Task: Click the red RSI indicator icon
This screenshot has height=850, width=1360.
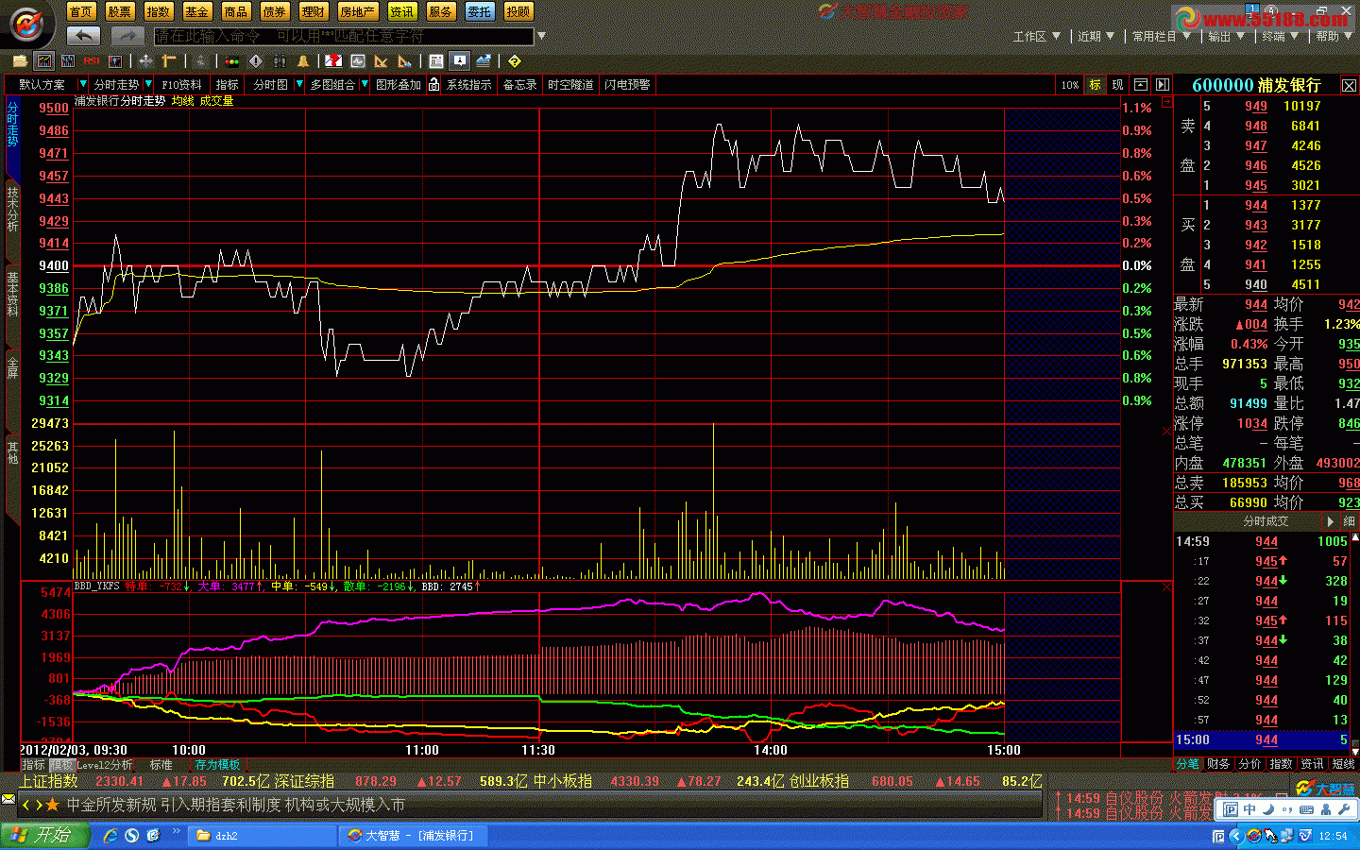Action: coord(92,60)
